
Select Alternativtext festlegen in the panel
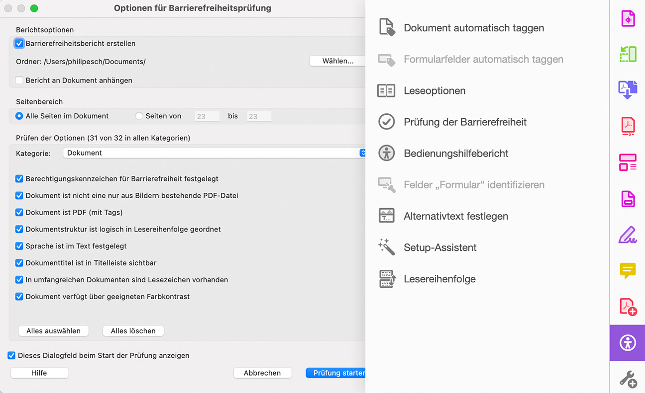[386, 216]
